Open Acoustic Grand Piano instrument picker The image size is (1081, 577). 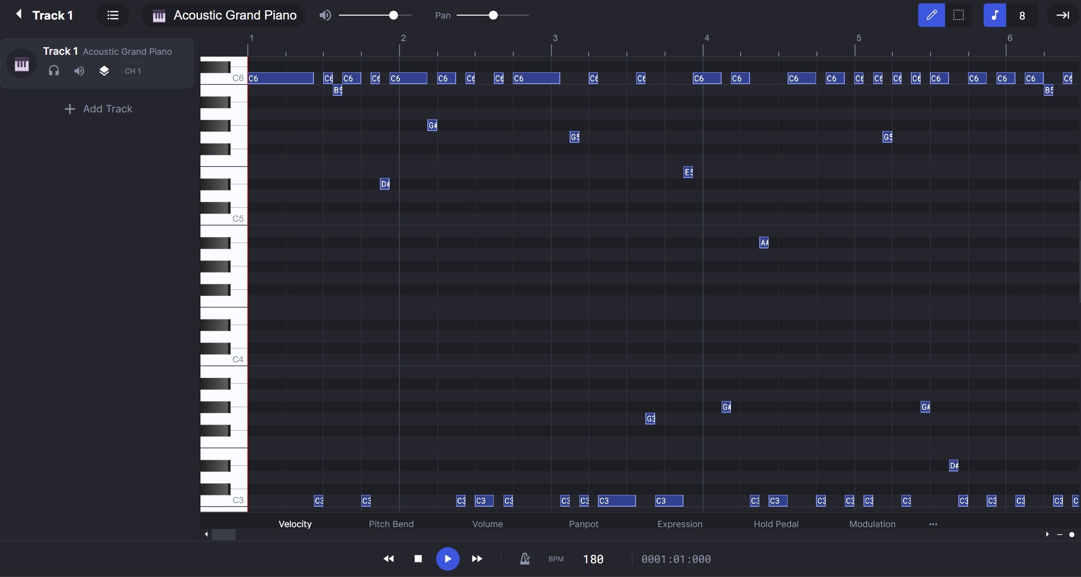[224, 15]
